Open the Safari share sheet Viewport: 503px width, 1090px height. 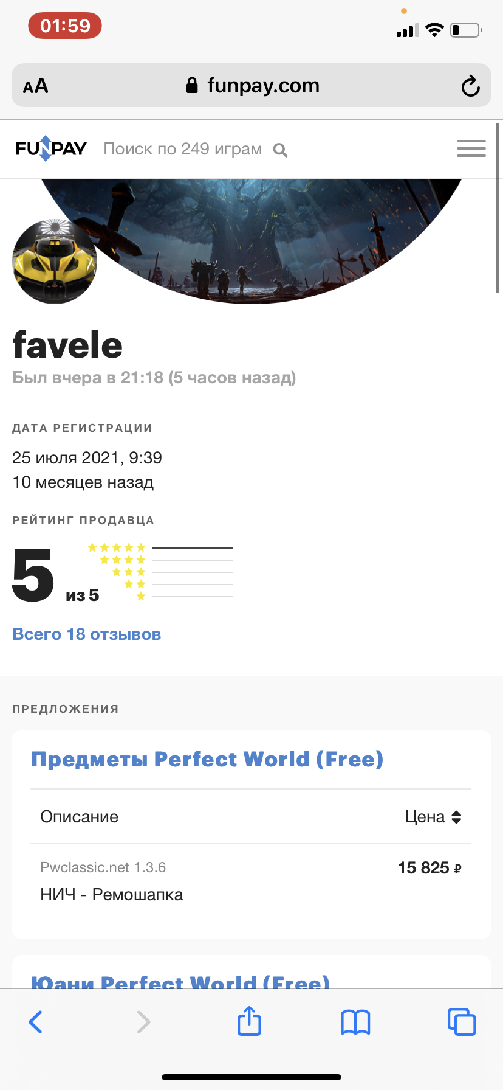click(x=249, y=1021)
